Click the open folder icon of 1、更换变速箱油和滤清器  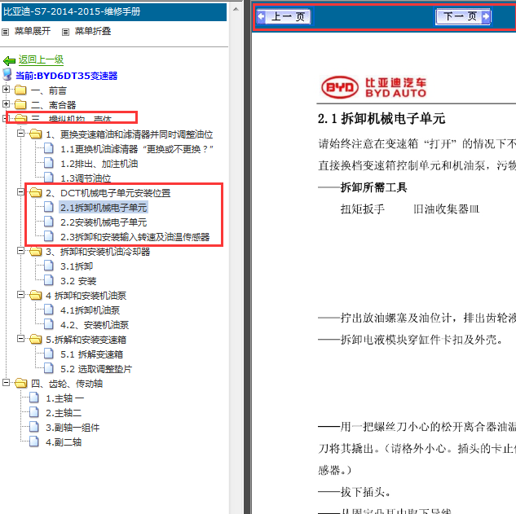click(x=36, y=134)
